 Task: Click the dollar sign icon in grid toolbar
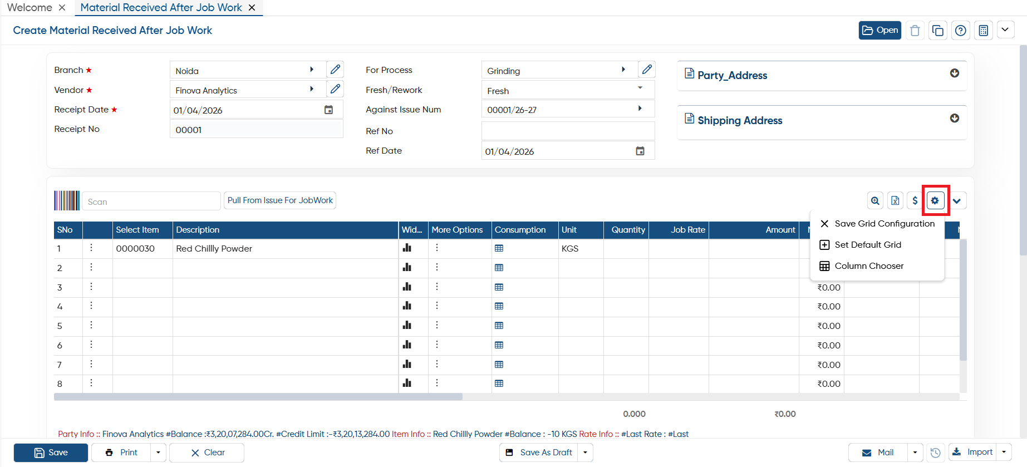[915, 200]
